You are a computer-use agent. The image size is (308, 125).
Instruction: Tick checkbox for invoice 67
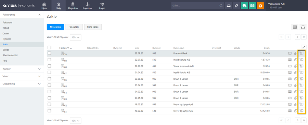[49, 73]
